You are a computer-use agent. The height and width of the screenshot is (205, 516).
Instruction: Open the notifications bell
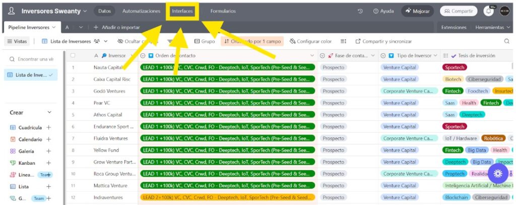[x=488, y=11]
